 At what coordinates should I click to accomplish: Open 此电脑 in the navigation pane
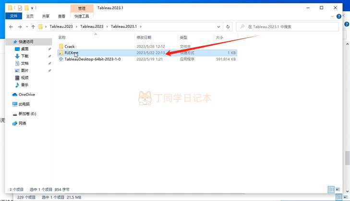tap(24, 104)
